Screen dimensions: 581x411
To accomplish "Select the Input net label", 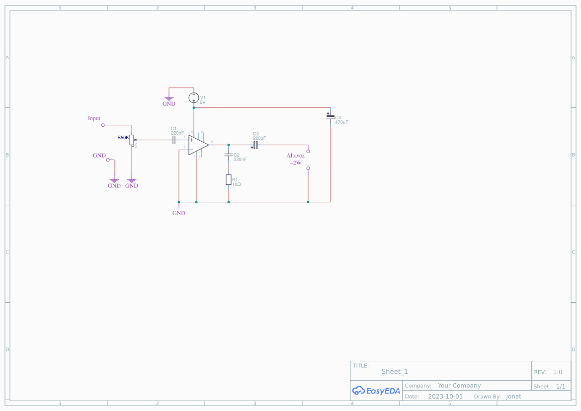I will 94,118.
